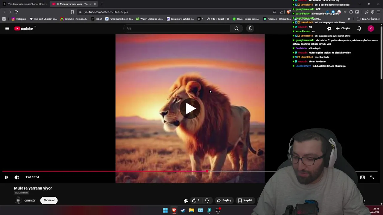Click the Paylaş share button
Image resolution: width=383 pixels, height=215 pixels.
(x=224, y=200)
